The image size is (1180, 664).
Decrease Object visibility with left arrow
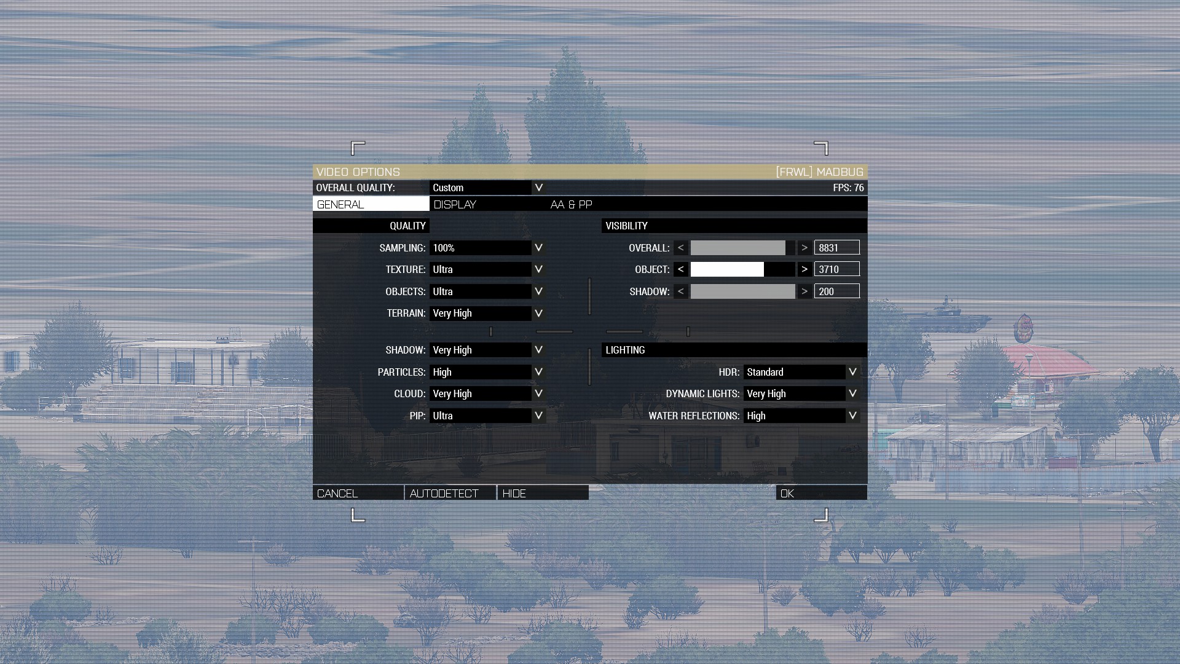click(680, 269)
